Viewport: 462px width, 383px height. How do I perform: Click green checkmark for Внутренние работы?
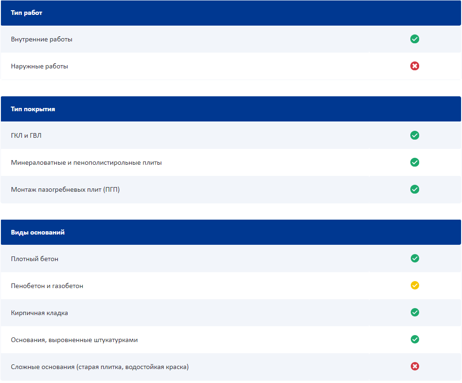414,39
